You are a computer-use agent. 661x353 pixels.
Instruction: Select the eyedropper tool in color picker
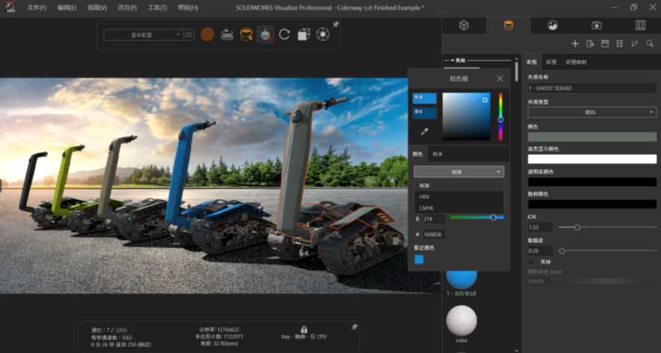pos(425,132)
